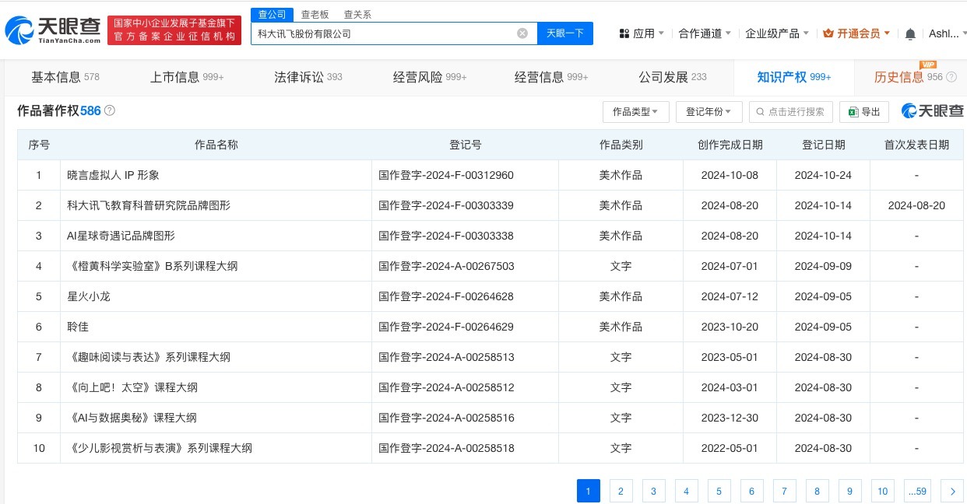Go to page 3
This screenshot has height=504, width=967.
[653, 491]
